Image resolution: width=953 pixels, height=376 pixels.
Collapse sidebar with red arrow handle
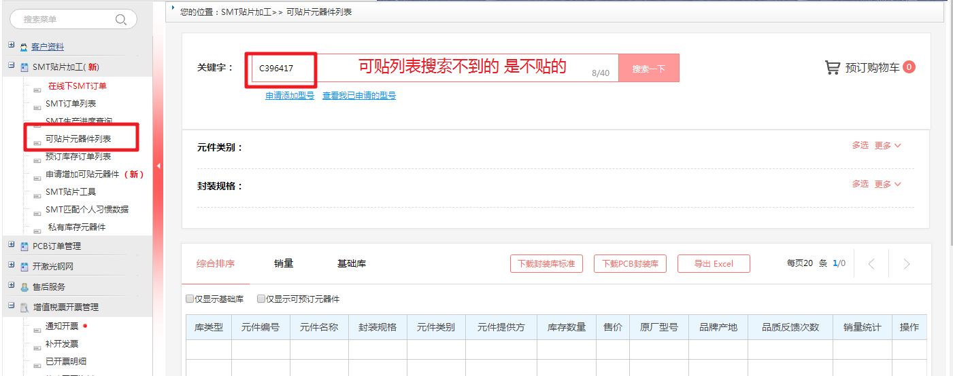pos(158,166)
